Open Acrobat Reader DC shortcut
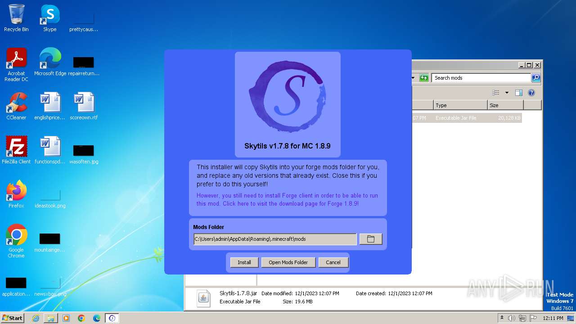 click(x=16, y=65)
